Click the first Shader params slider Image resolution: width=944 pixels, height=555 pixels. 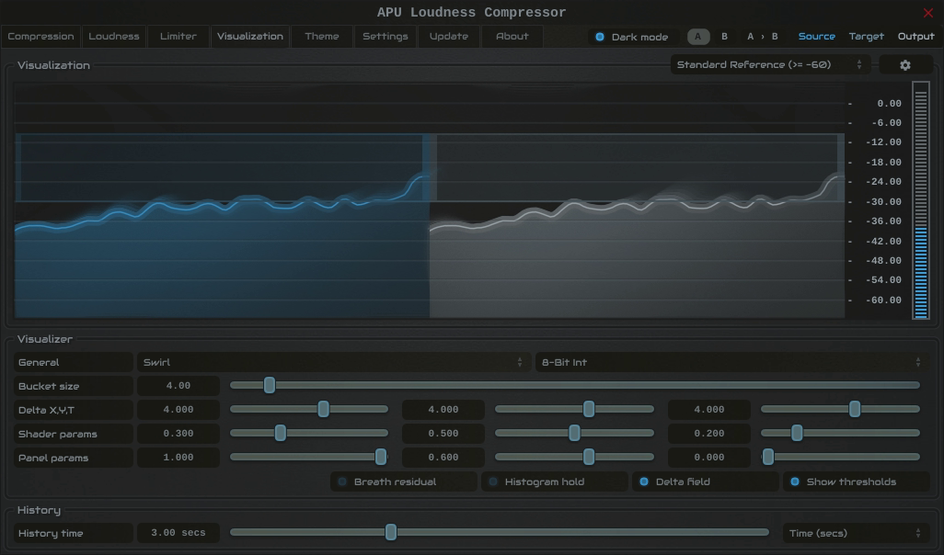309,433
